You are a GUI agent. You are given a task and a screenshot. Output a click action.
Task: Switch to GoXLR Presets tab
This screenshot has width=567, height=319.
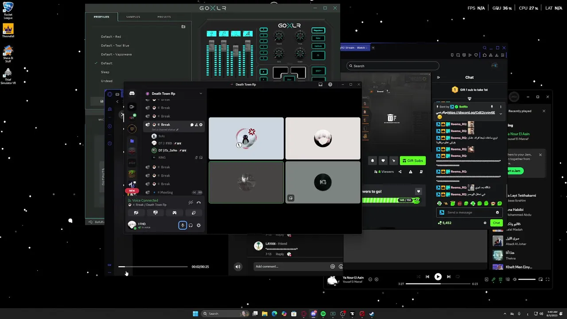pos(164,17)
